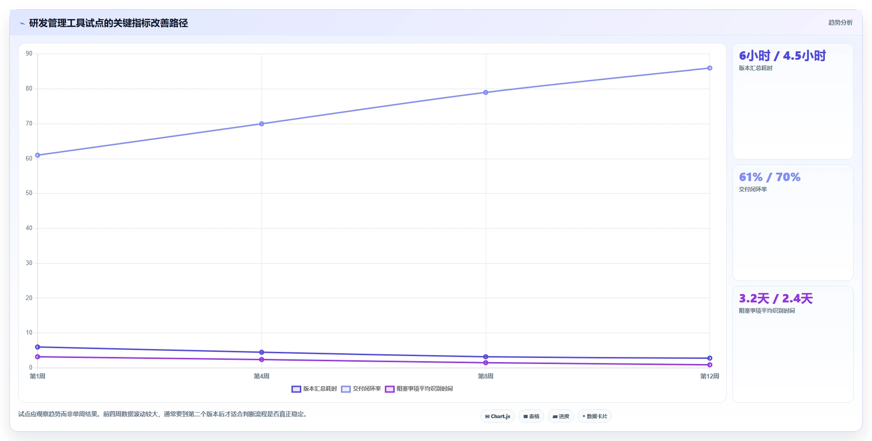Click the 版本汇总耗时 data point at 第12周

(x=709, y=358)
